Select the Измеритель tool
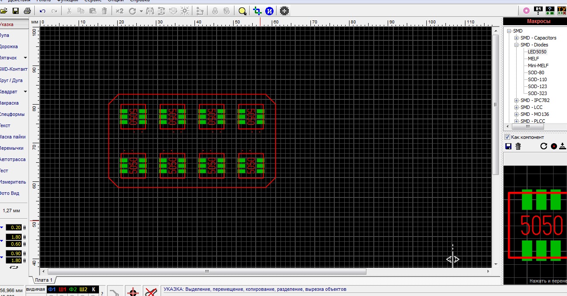 pos(13,182)
